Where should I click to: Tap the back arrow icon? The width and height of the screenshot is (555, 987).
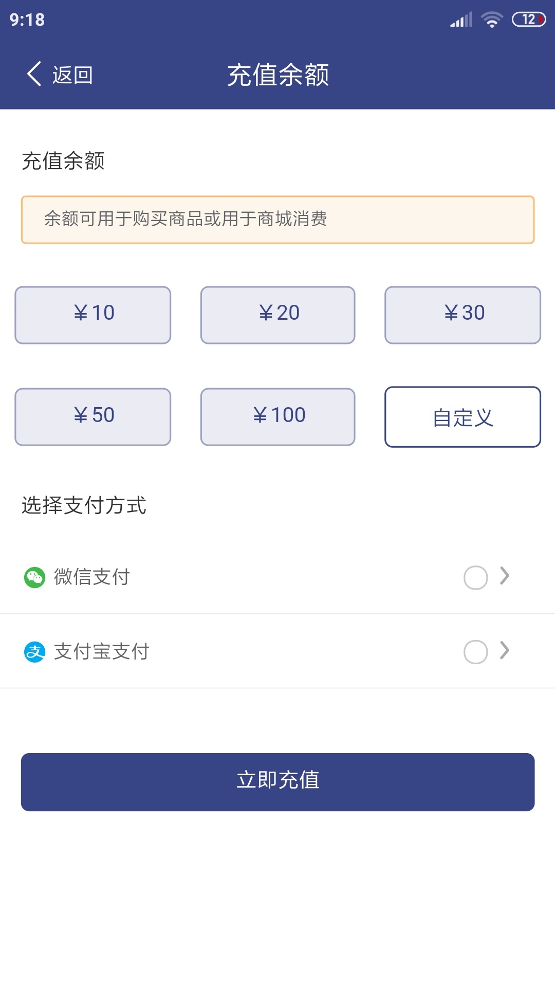[x=34, y=74]
